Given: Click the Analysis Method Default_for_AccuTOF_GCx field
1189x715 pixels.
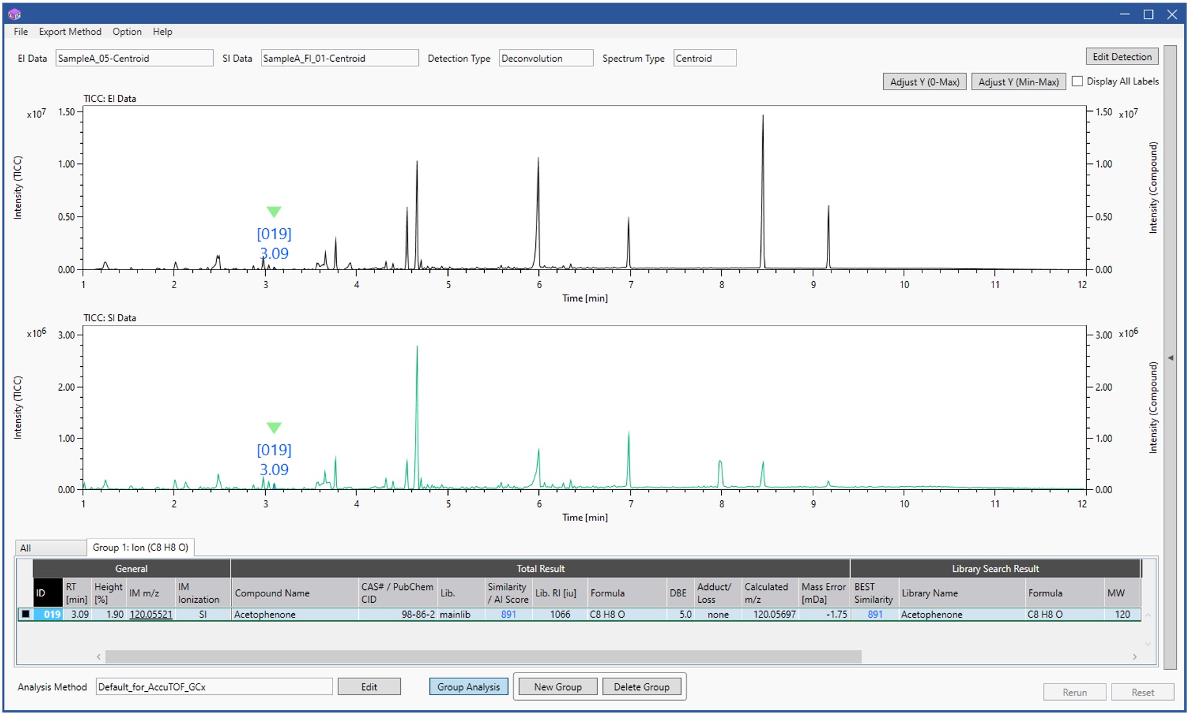Looking at the screenshot, I should tap(214, 687).
